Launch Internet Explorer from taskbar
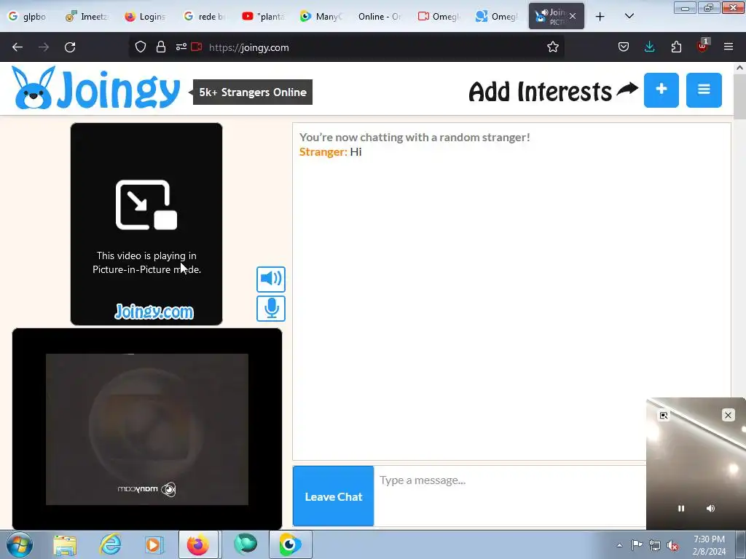746x559 pixels. pyautogui.click(x=110, y=544)
